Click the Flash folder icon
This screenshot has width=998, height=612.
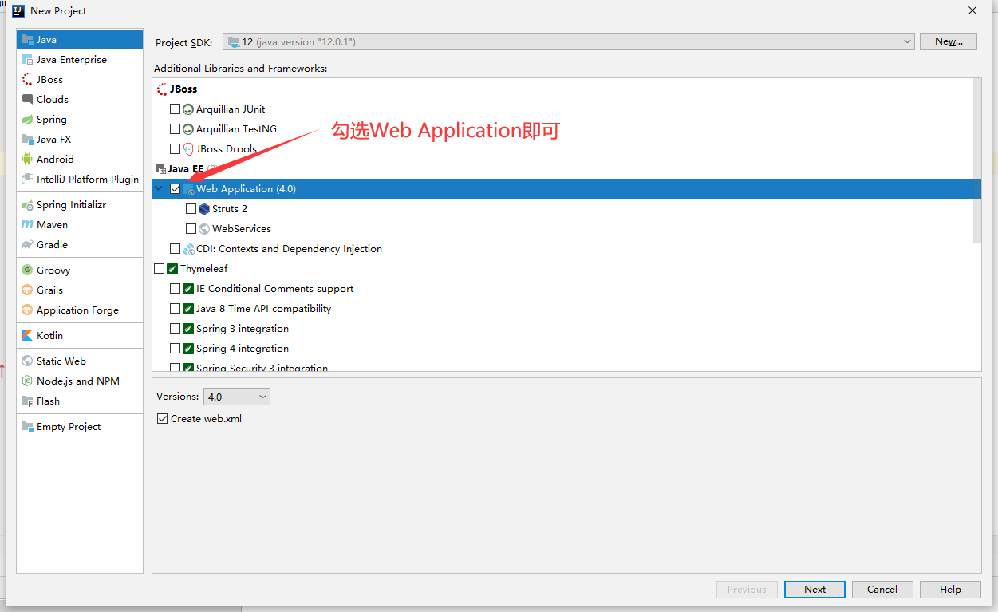point(27,401)
